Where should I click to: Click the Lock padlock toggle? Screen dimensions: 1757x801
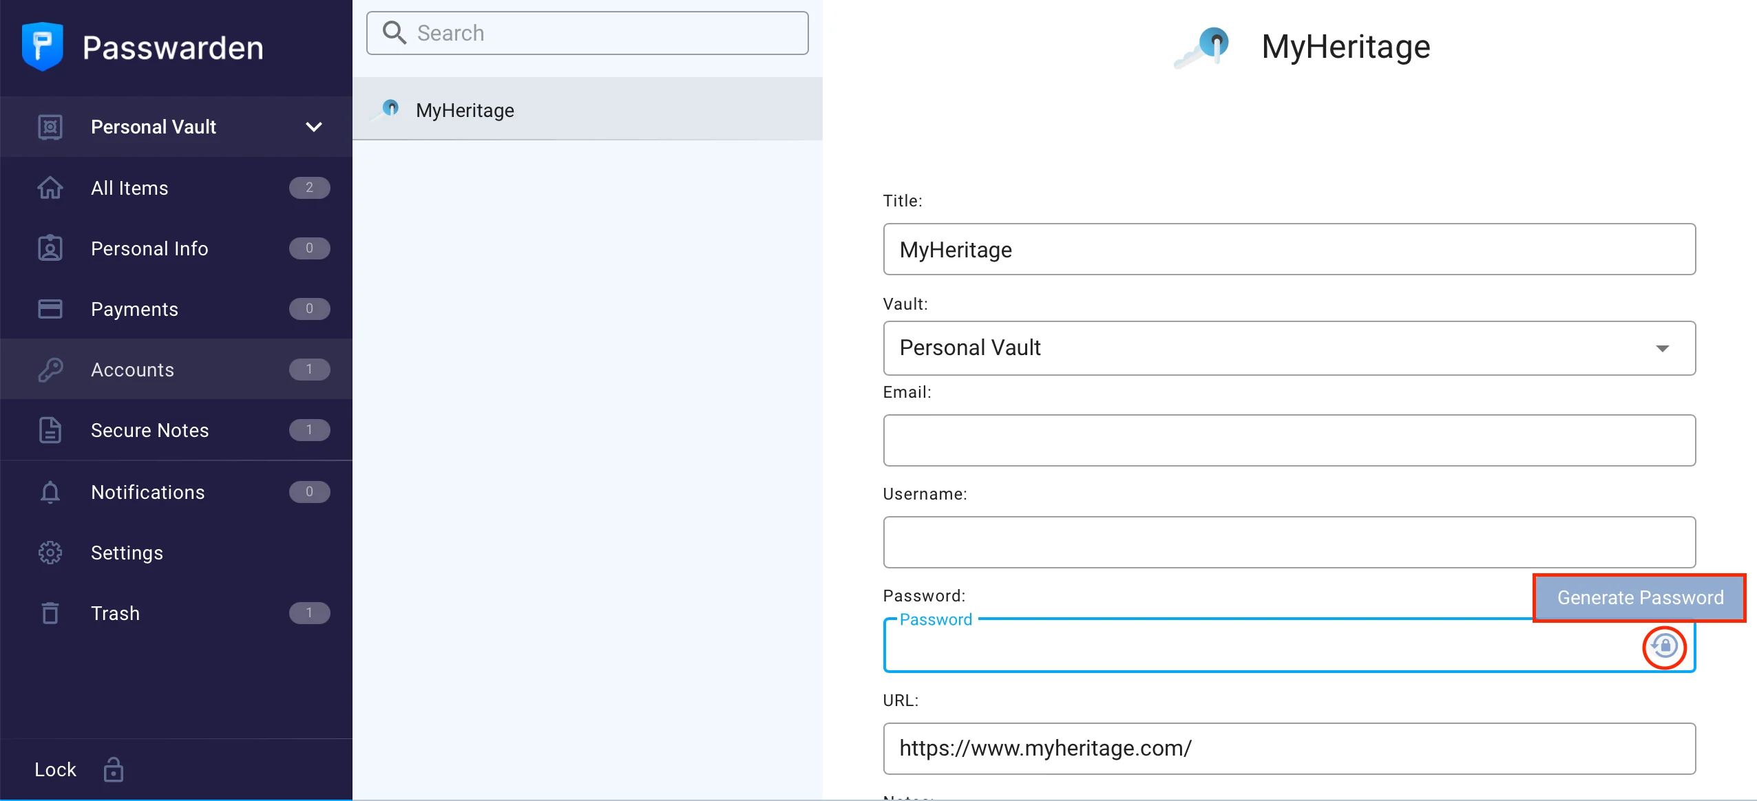[112, 769]
